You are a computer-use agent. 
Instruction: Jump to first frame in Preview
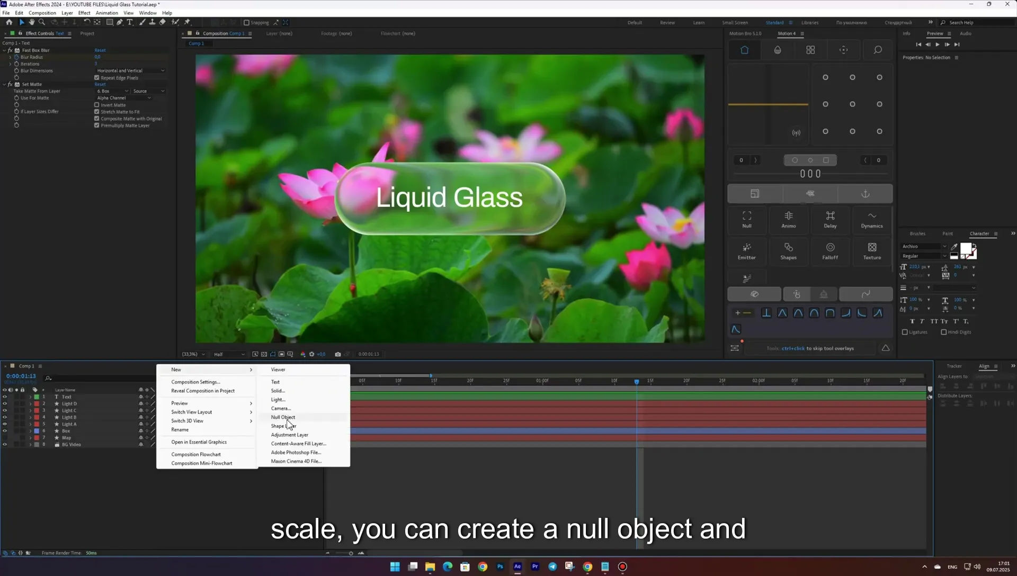tap(918, 44)
